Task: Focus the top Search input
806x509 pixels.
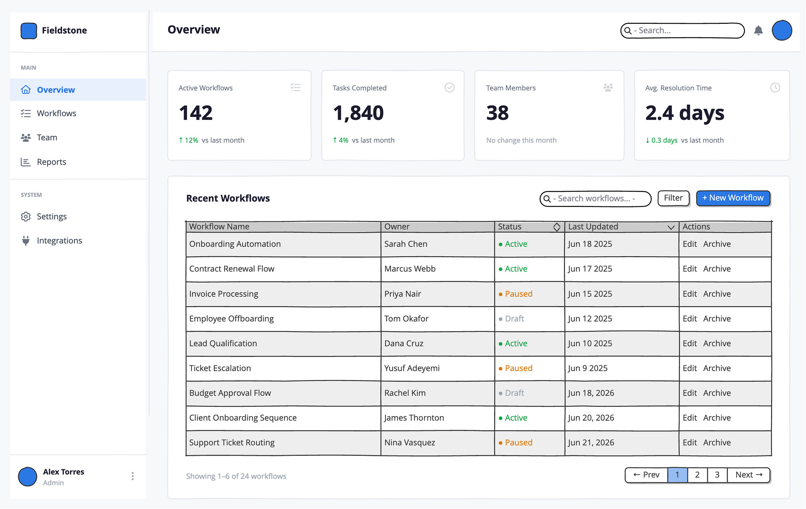Action: coord(682,31)
